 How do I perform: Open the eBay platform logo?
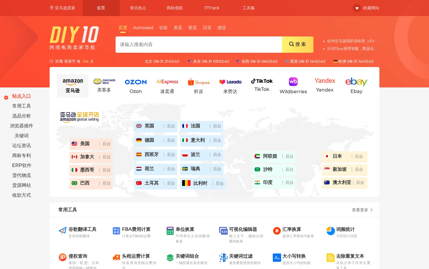point(356,82)
